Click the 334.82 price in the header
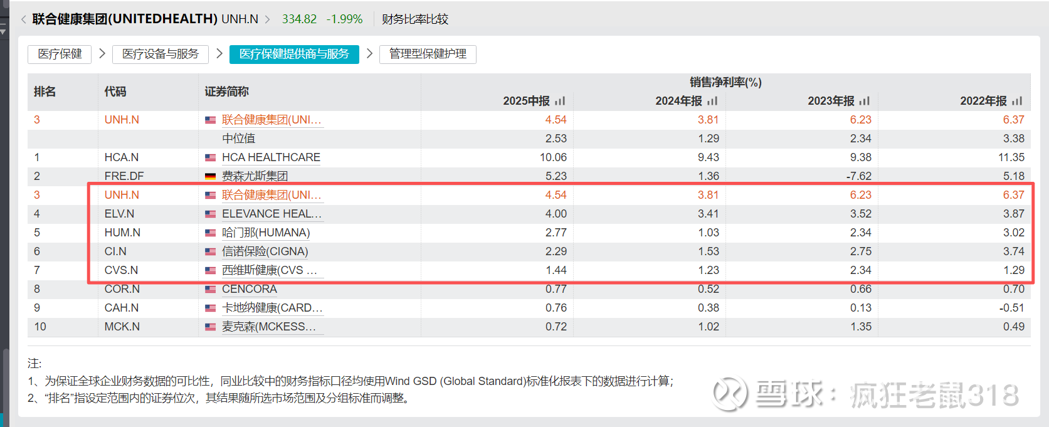1049x427 pixels. coord(299,19)
